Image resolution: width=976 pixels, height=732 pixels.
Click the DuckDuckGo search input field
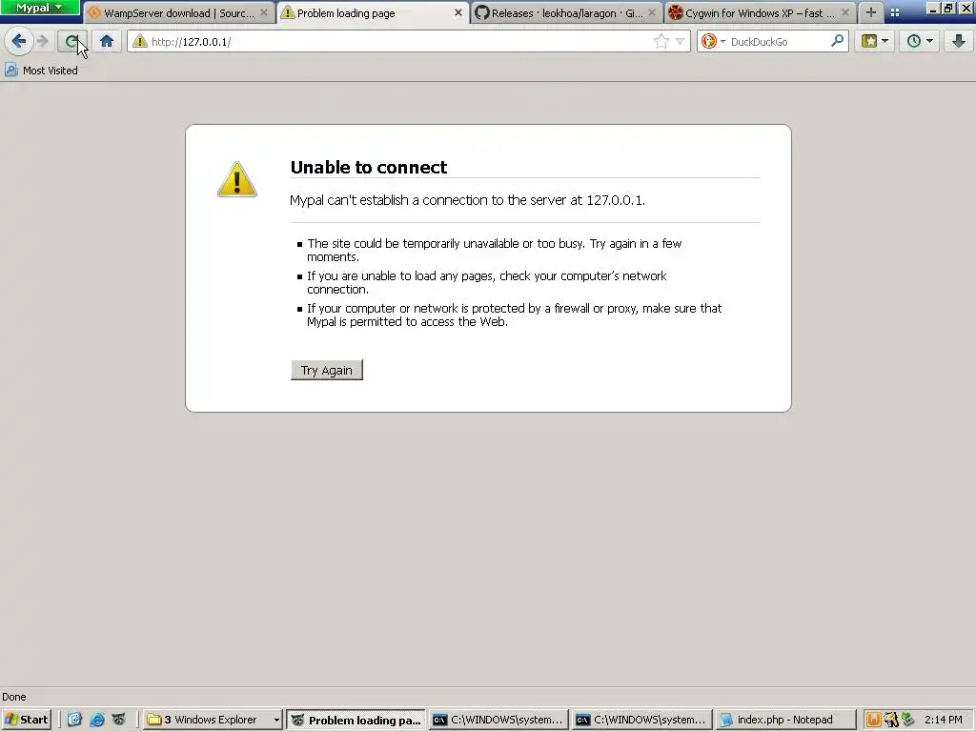coord(778,42)
